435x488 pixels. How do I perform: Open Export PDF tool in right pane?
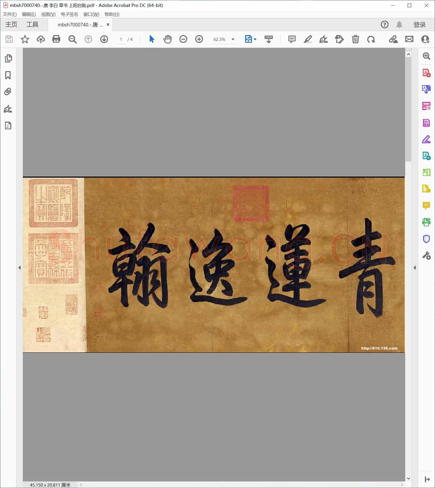(x=426, y=89)
